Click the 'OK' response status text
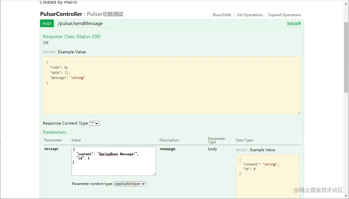Screen dimensions: 349x199 46,43
